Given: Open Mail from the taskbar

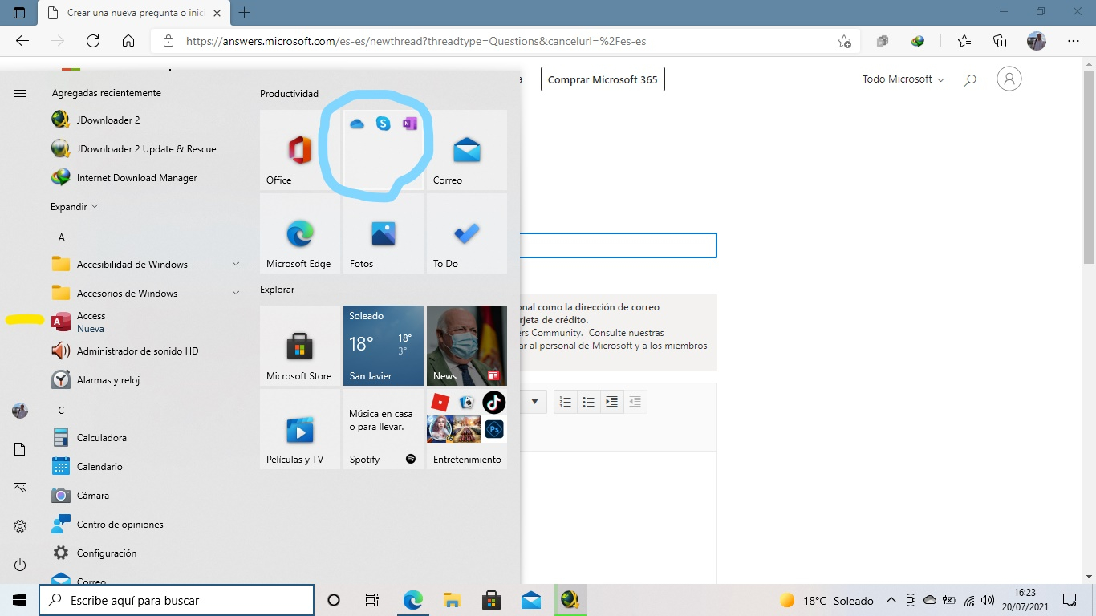Looking at the screenshot, I should pos(530,600).
